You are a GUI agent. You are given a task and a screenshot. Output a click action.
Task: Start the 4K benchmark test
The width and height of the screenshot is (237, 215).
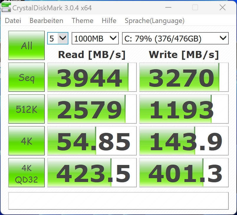point(27,141)
